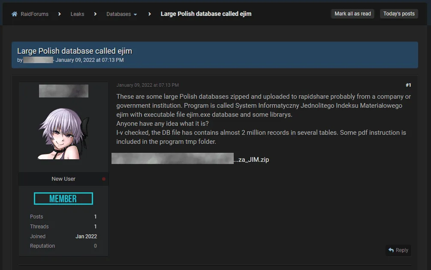The image size is (431, 270).
Task: Click the Mark all as read button
Action: 353,13
